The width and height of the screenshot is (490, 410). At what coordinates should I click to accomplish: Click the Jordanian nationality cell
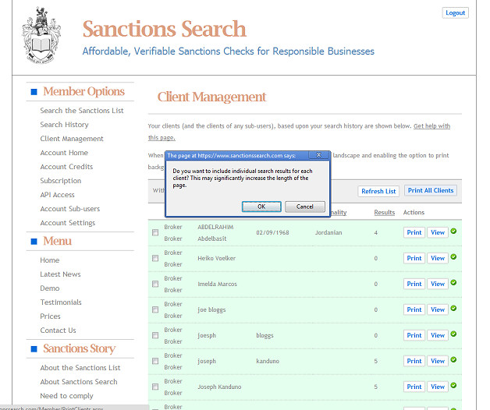pos(328,232)
